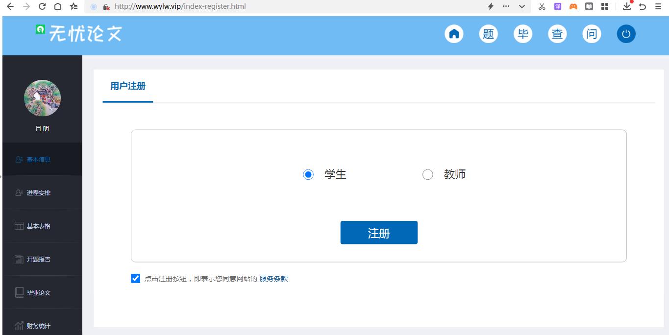Image resolution: width=669 pixels, height=335 pixels.
Task: Uncheck the service terms agreement checkbox
Action: coord(135,278)
